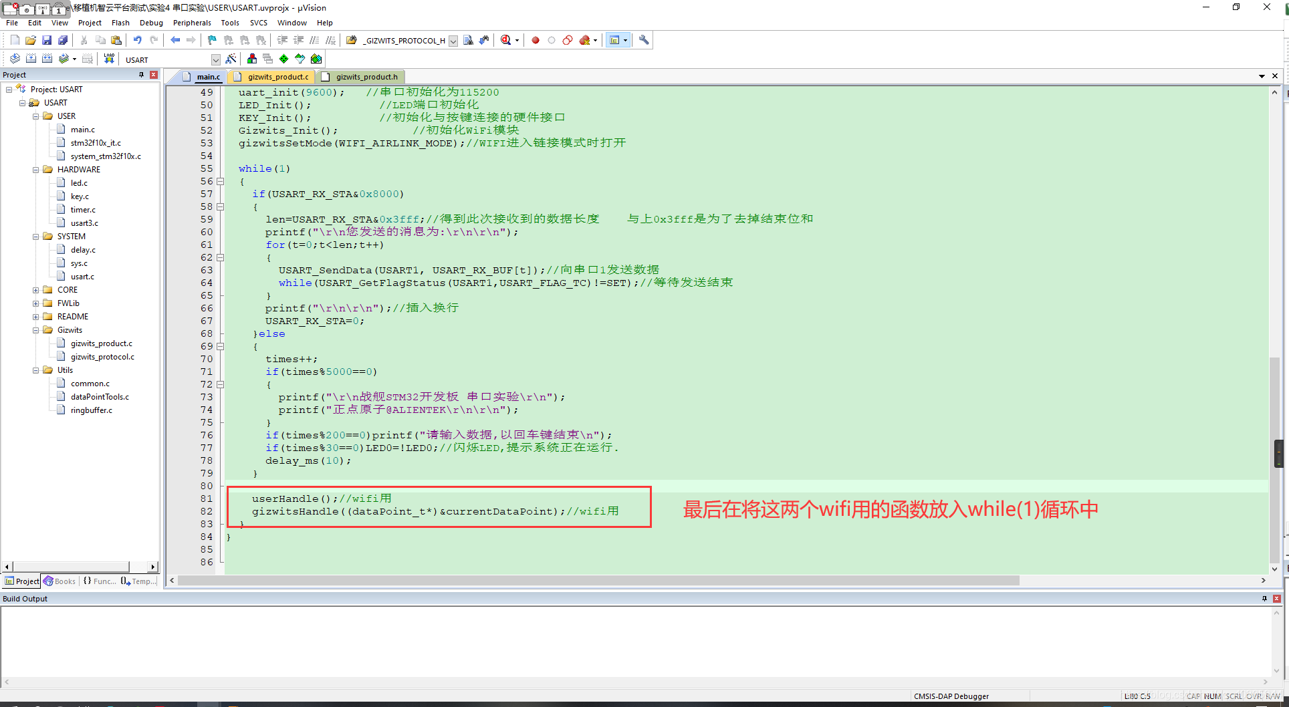Switch to gizwits_product.h tab
1289x707 pixels.
tap(361, 77)
